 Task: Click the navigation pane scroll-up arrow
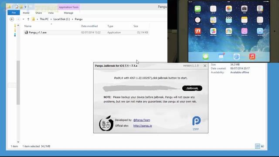tap(18, 25)
